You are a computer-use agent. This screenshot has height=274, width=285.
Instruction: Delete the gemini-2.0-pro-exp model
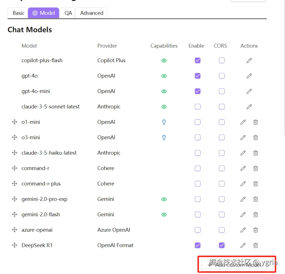[255, 199]
